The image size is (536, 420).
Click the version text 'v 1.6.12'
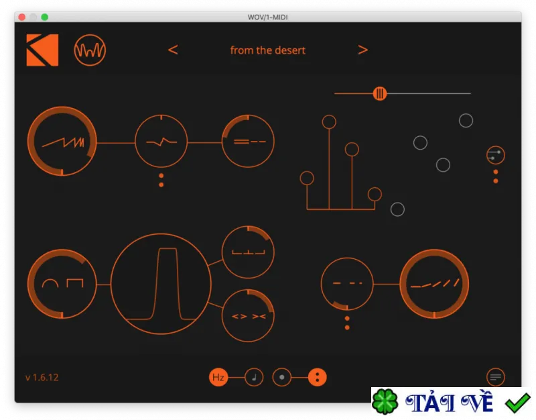point(42,377)
